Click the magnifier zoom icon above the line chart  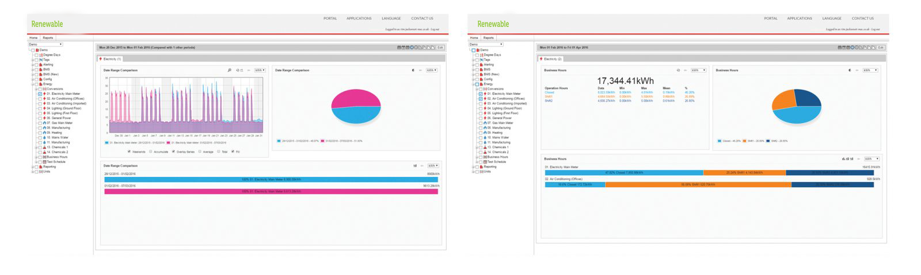pyautogui.click(x=229, y=70)
